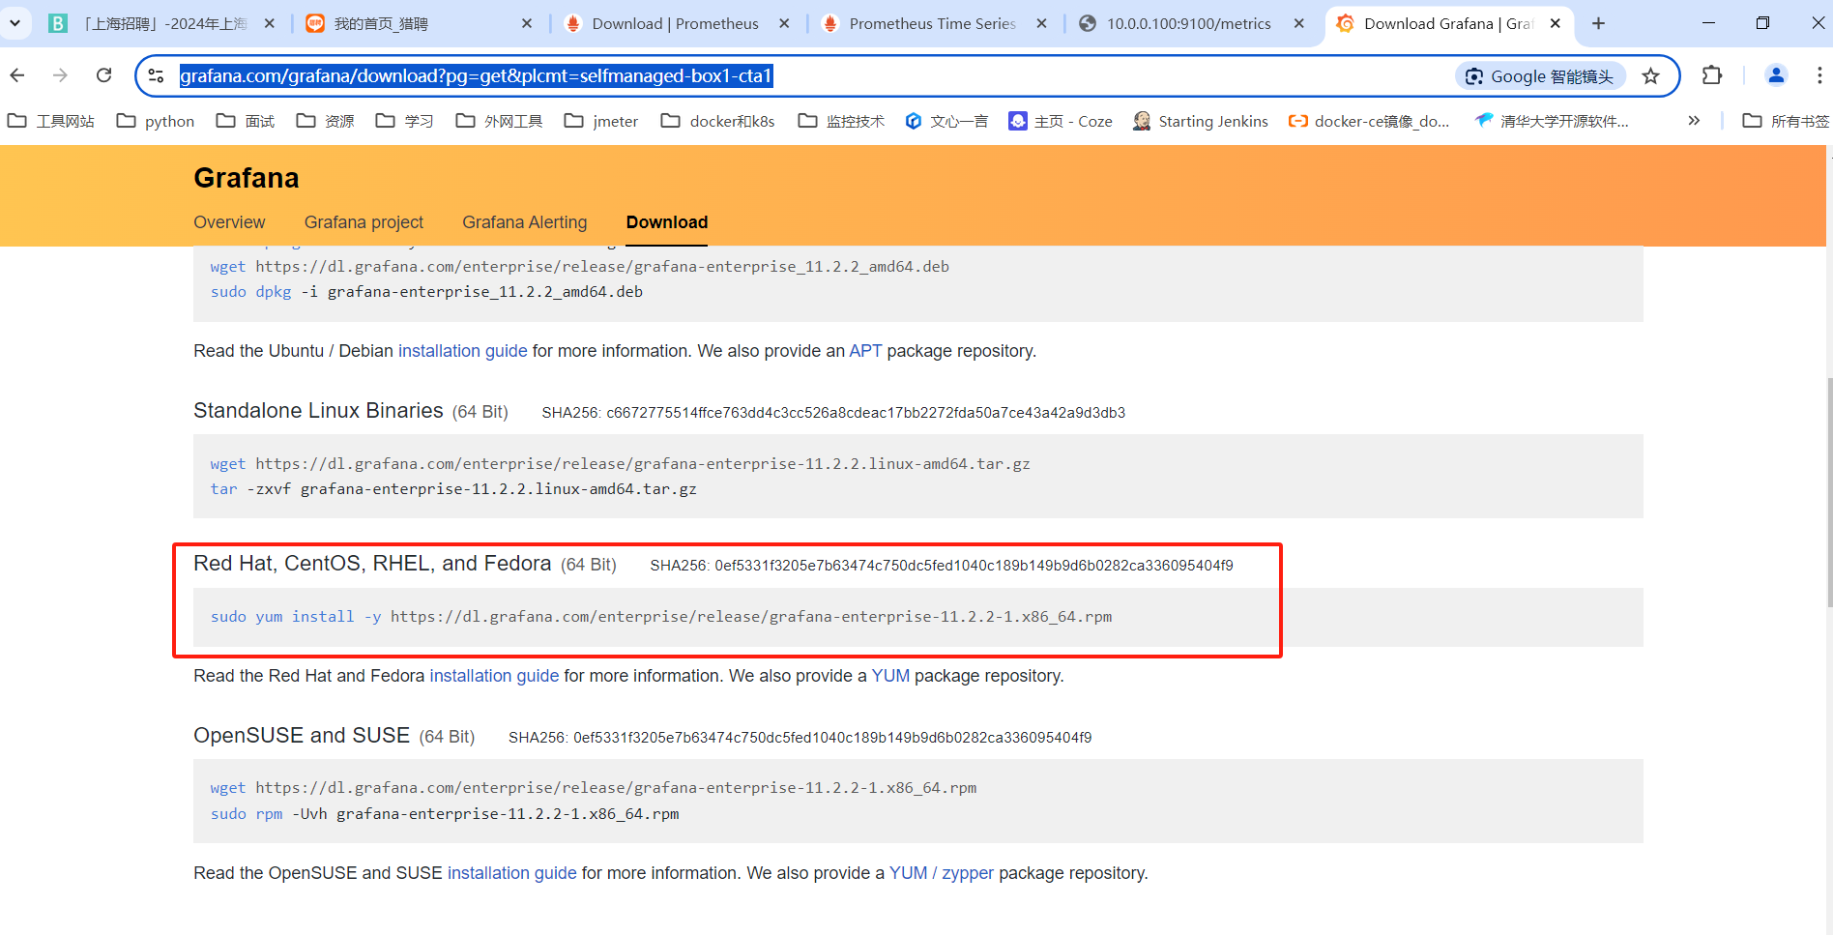This screenshot has width=1833, height=935.
Task: Close the Download | Prometheus tab
Action: pyautogui.click(x=784, y=23)
